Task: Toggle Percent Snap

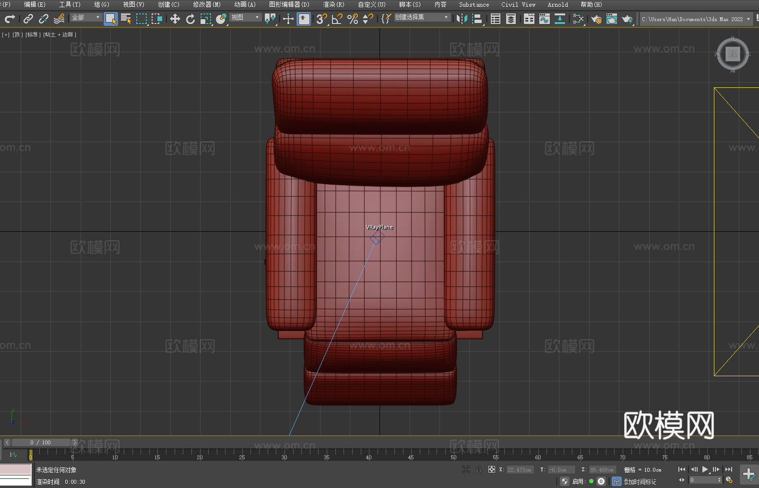Action: point(353,19)
